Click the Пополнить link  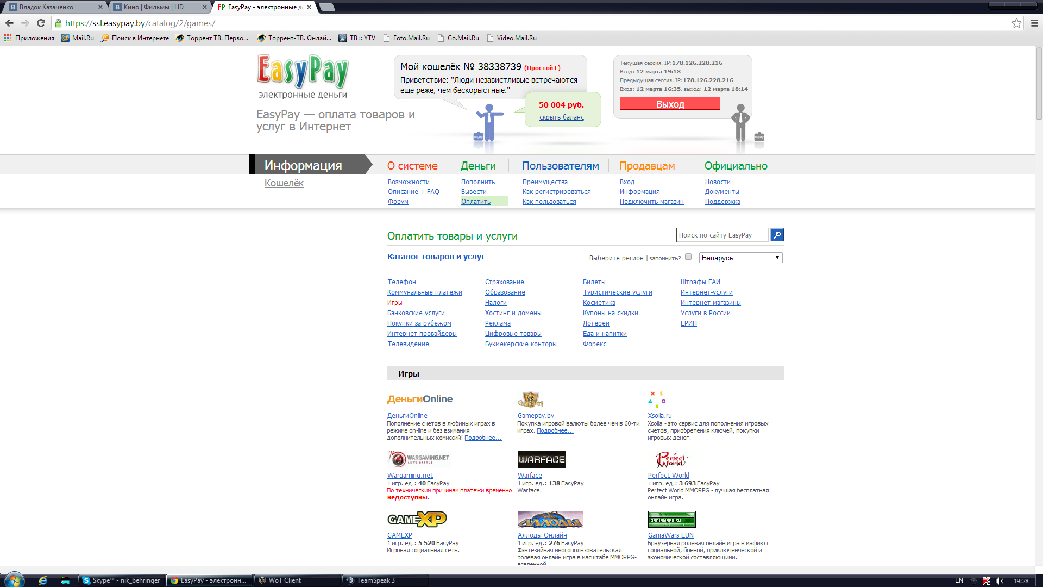(x=478, y=182)
